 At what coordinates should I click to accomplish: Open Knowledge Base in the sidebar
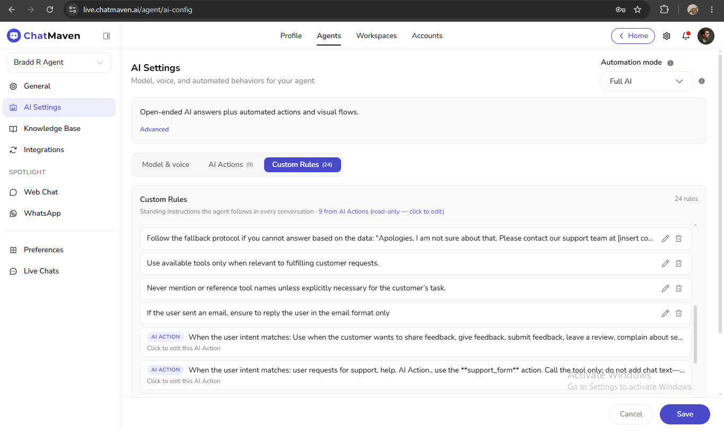(59, 128)
